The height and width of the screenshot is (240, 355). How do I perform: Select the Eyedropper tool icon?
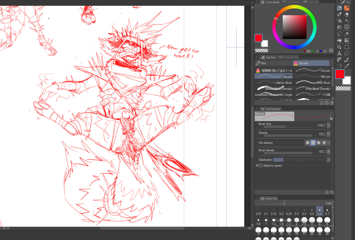pos(347,66)
